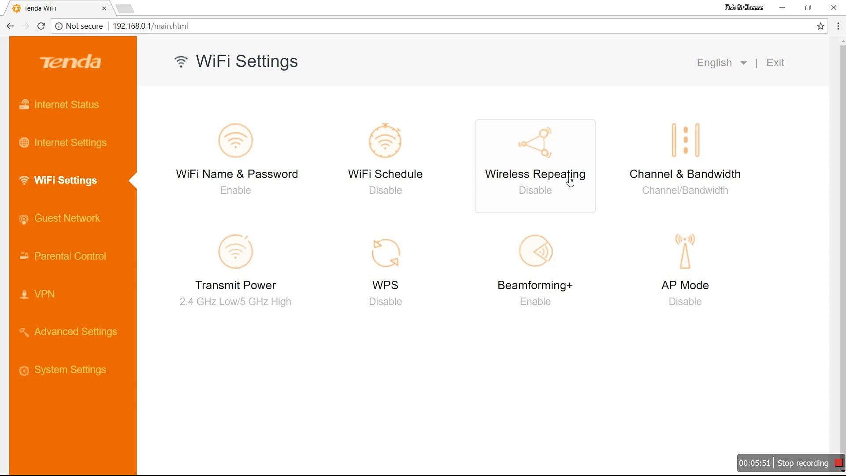The height and width of the screenshot is (476, 846).
Task: Open WiFi Name & Password icon
Action: (x=235, y=141)
